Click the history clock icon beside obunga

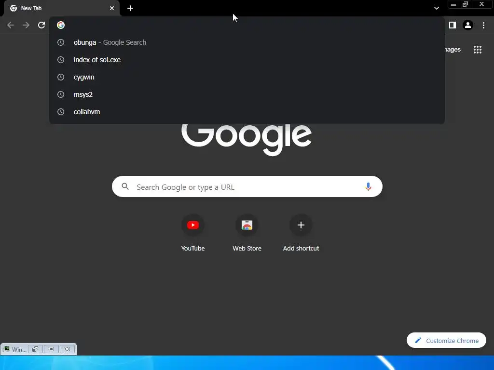[x=61, y=42]
